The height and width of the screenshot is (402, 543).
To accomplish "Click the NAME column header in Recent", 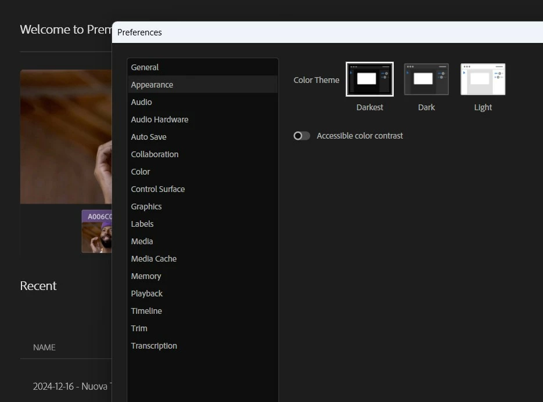I will pyautogui.click(x=44, y=347).
